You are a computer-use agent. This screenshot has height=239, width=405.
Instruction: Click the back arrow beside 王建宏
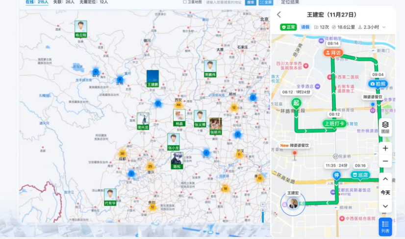click(x=279, y=15)
